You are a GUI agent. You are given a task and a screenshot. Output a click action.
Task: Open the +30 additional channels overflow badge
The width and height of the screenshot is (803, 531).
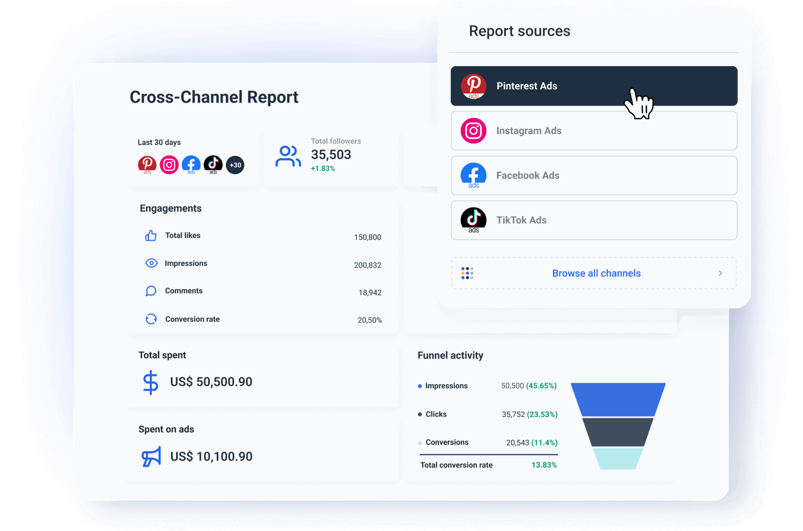[x=235, y=165]
